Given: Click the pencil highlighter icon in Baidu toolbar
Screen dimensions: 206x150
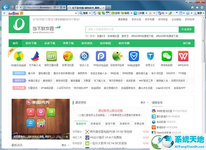Looking at the screenshot, I should (170, 13).
